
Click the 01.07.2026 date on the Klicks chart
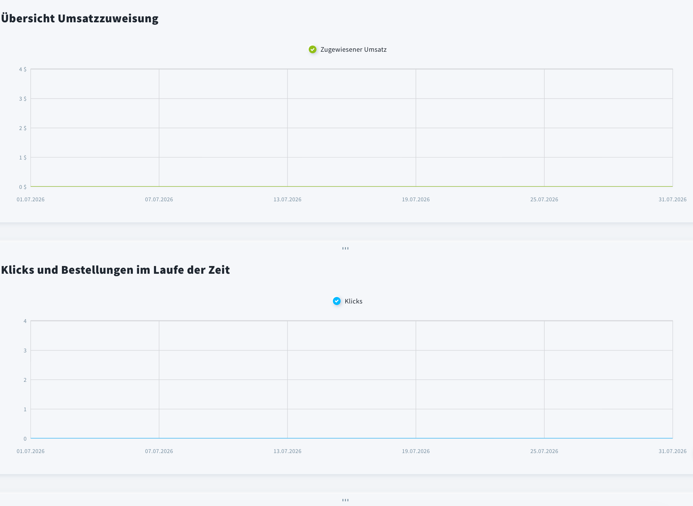point(31,451)
